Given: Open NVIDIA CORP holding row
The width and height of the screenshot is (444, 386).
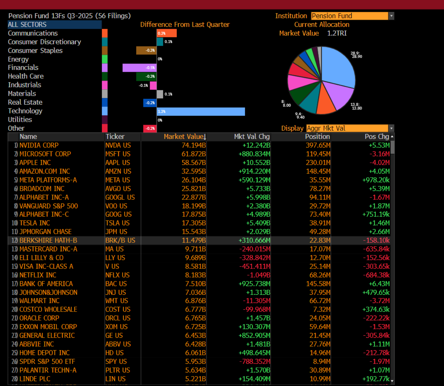Looking at the screenshot, I should (x=39, y=145).
